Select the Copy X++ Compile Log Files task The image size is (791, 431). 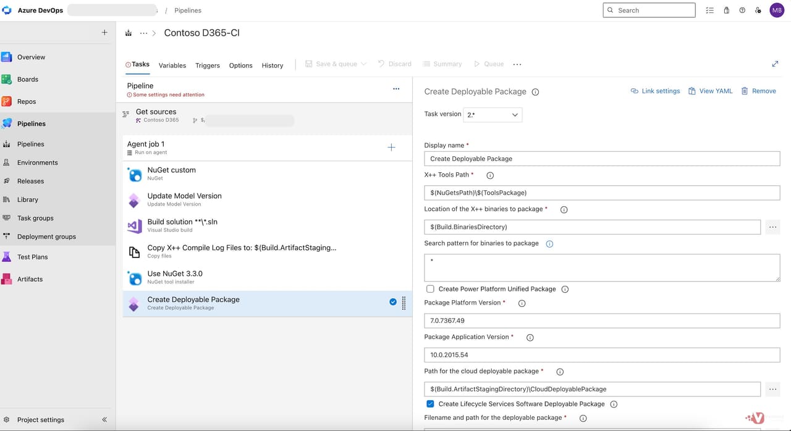click(268, 252)
